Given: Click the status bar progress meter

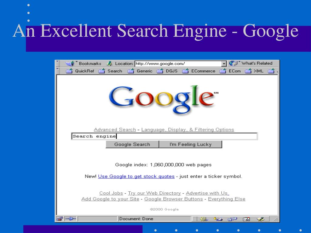Looking at the screenshot, I should pyautogui.click(x=97, y=219).
